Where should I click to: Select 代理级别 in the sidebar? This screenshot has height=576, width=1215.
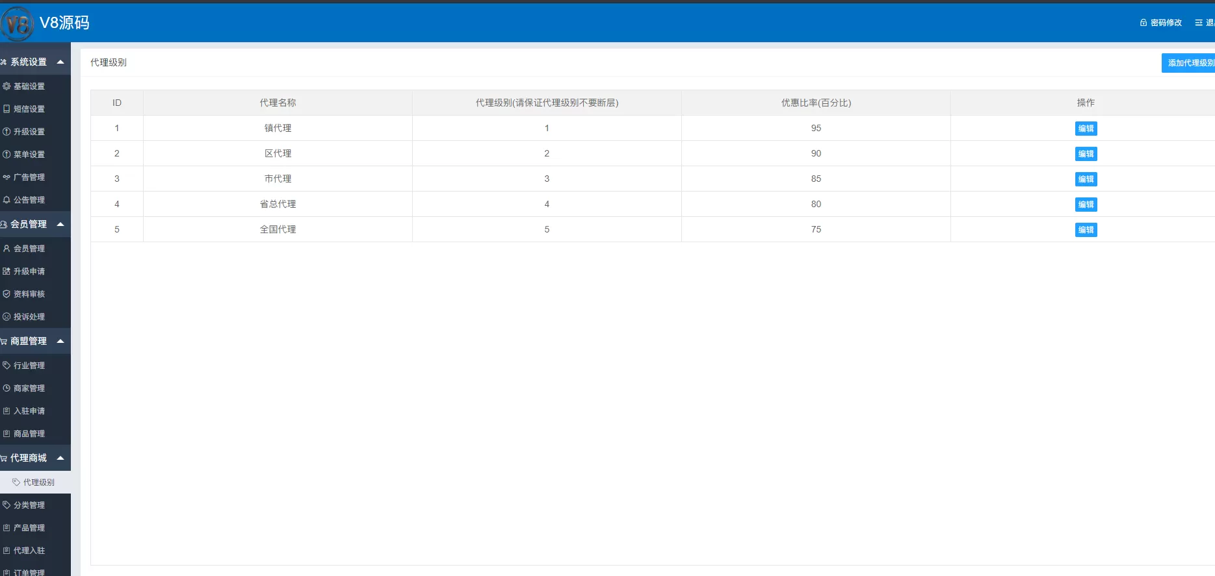coord(38,482)
